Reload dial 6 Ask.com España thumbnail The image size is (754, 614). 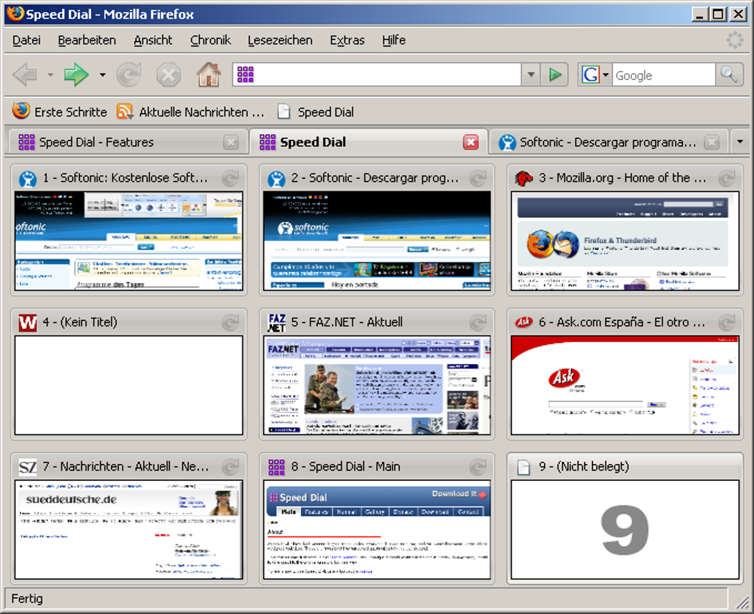click(x=727, y=323)
